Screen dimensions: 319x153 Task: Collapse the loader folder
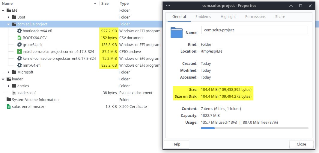click(x=3, y=79)
